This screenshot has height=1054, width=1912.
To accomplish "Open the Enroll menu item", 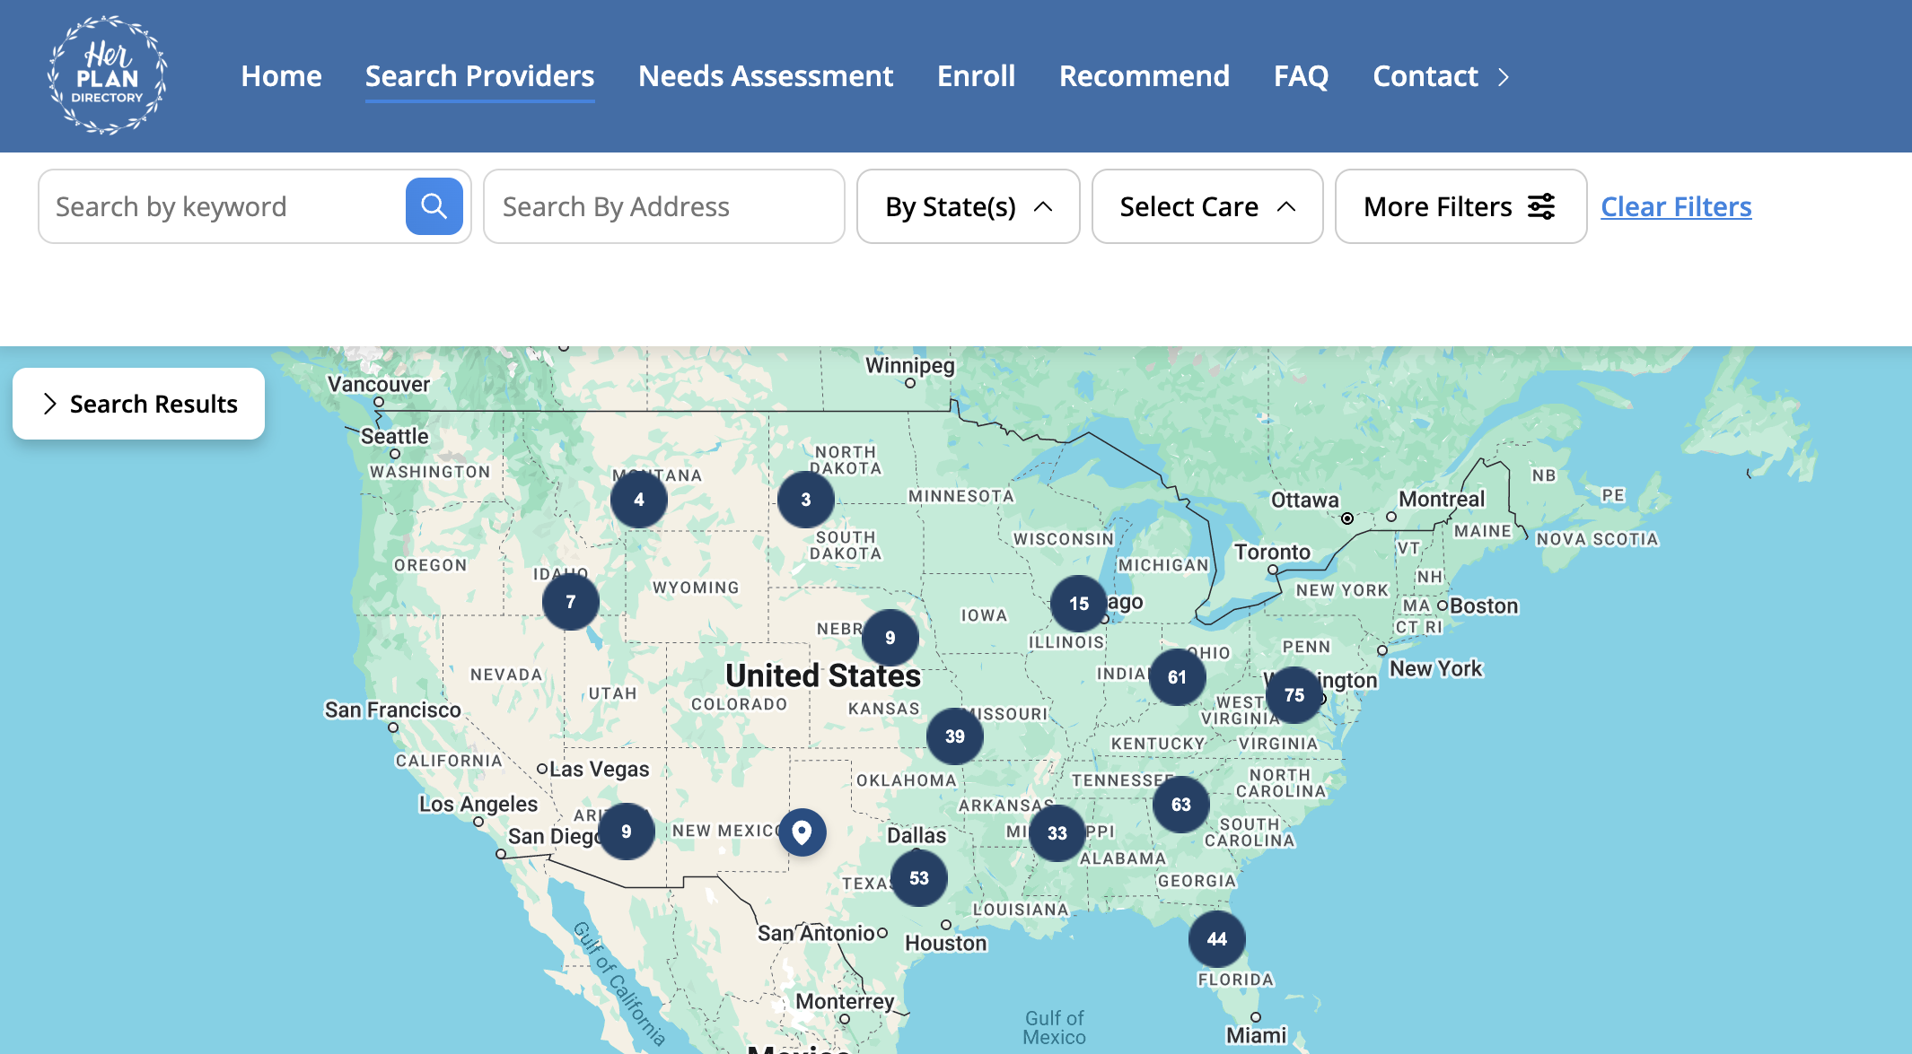I will [976, 76].
